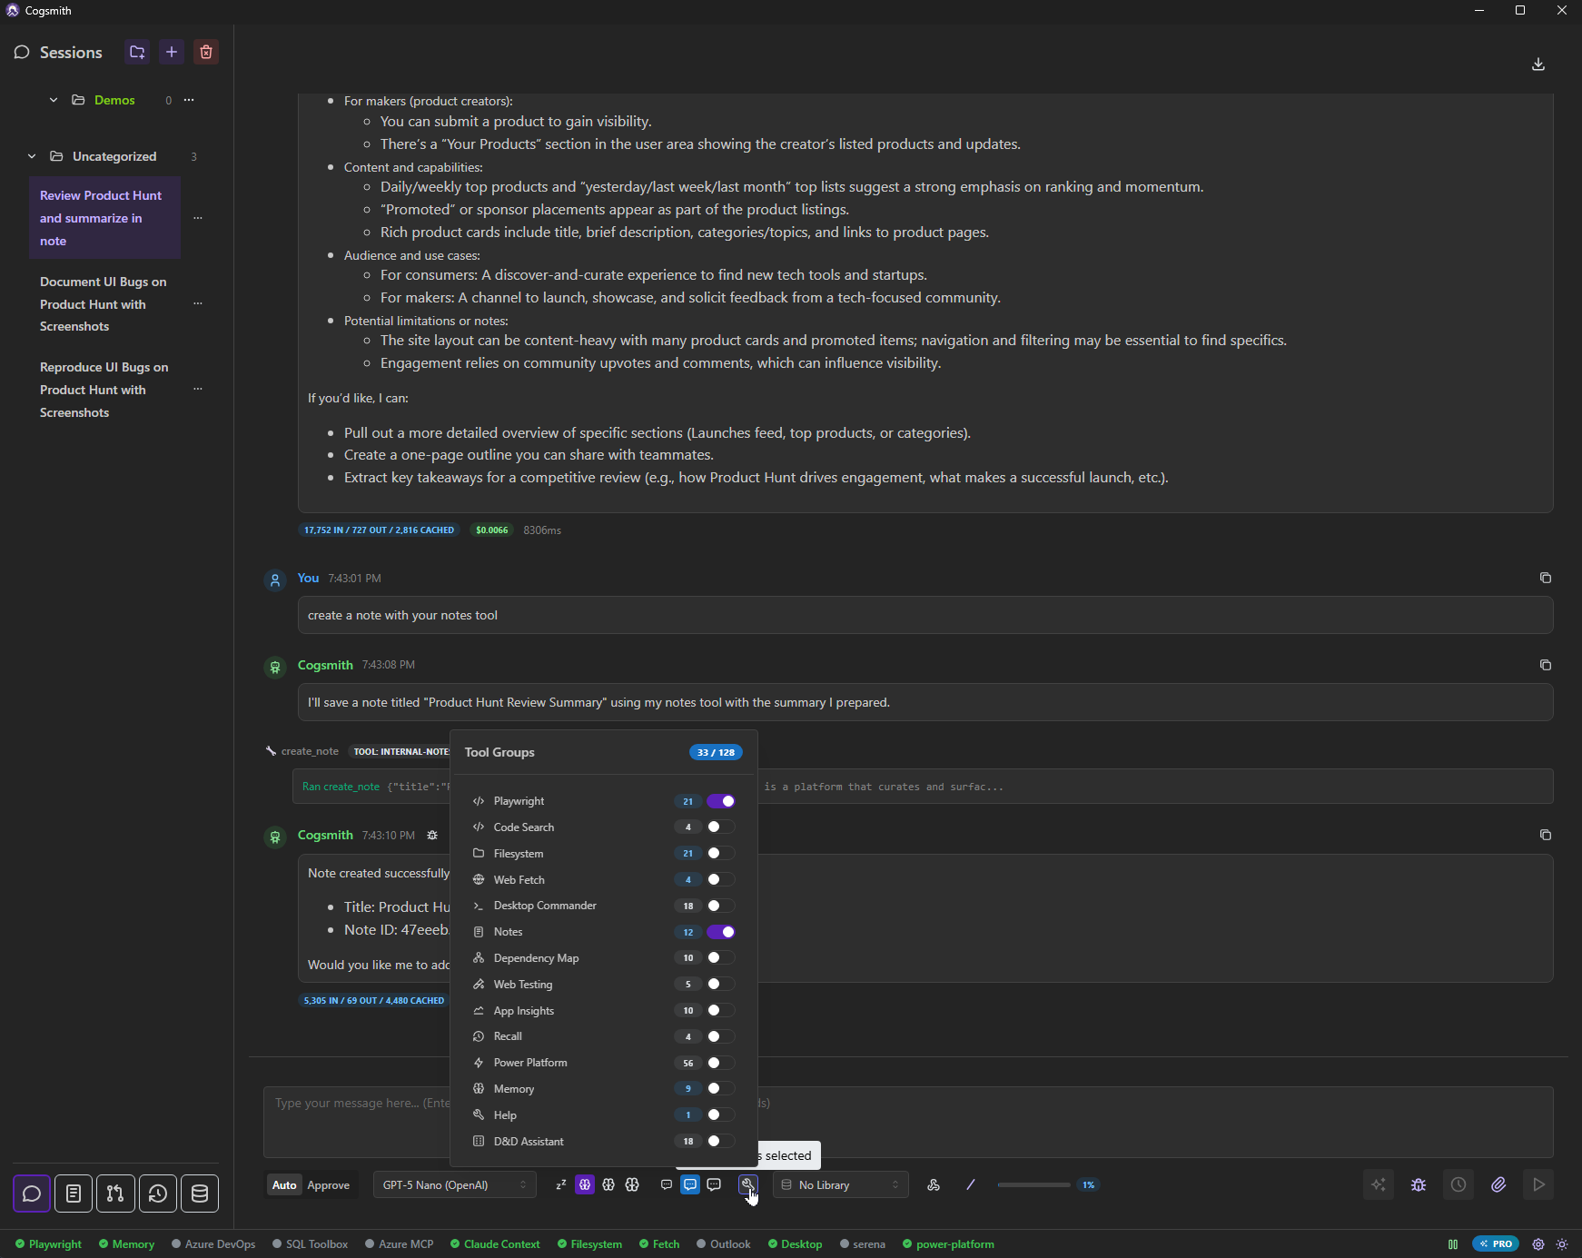The image size is (1582, 1258).
Task: Select the highlighted purple brain icon
Action: (585, 1184)
